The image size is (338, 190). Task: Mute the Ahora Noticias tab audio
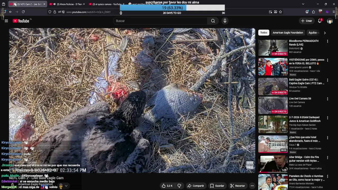pos(54,4)
